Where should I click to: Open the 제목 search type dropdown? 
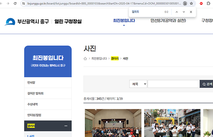click(138, 84)
